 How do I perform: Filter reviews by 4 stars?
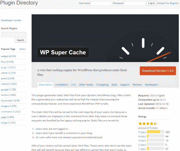[142, 136]
